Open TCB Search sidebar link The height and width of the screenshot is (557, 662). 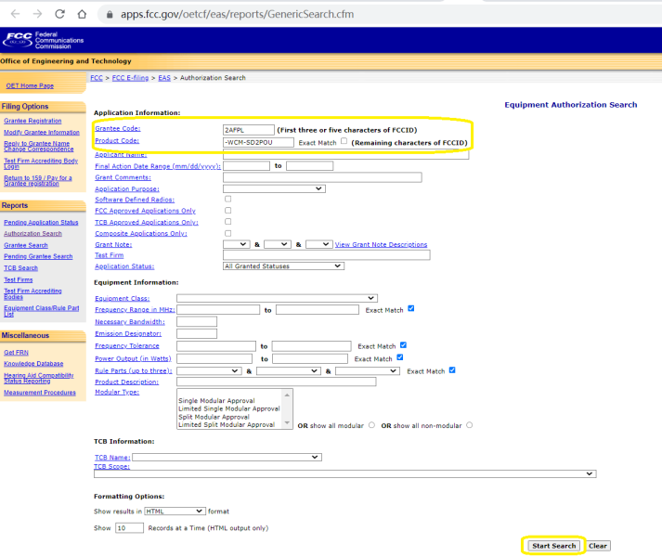20,267
